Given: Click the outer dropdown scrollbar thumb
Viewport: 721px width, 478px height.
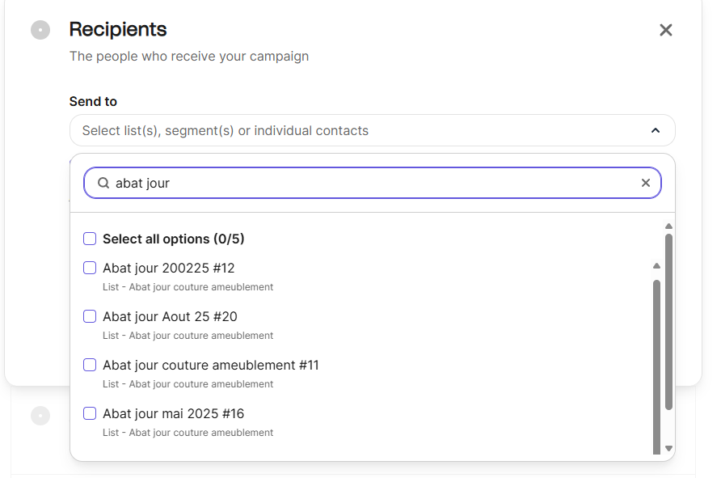Looking at the screenshot, I should pos(668,324).
